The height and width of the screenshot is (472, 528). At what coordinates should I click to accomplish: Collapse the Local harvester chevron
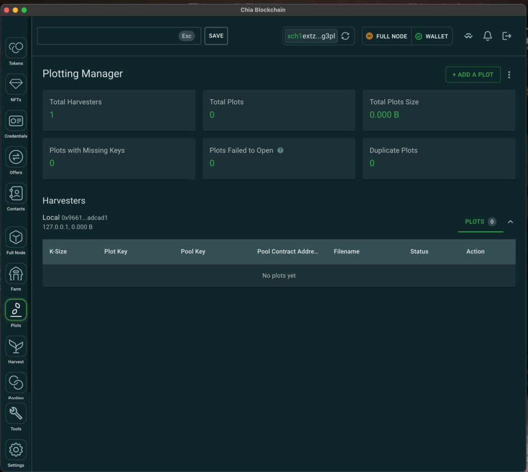[x=511, y=222]
